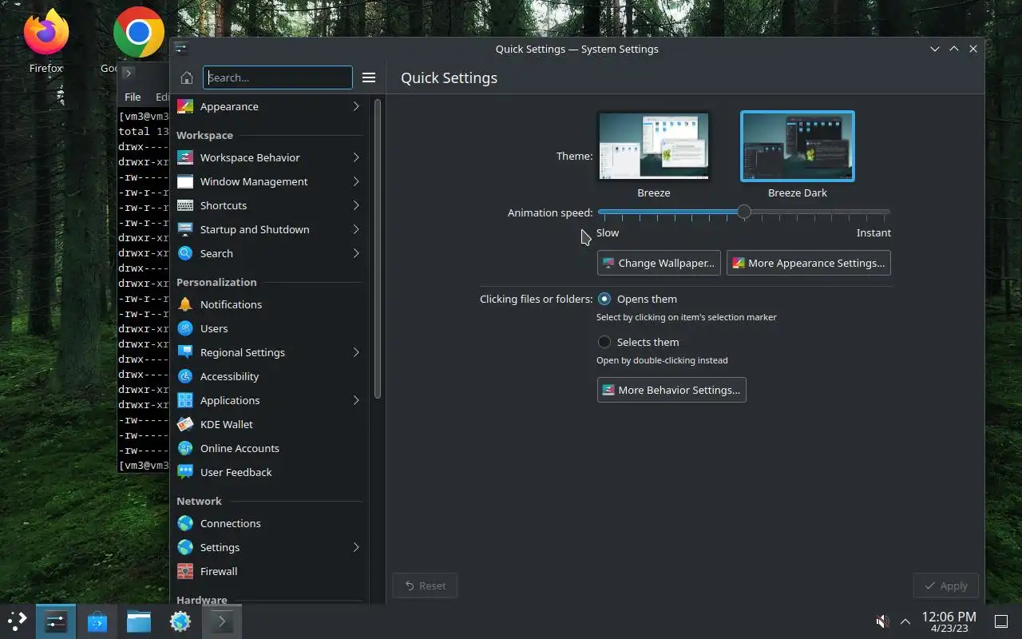
Task: Click the Regional Settings icon
Action: pyautogui.click(x=185, y=352)
